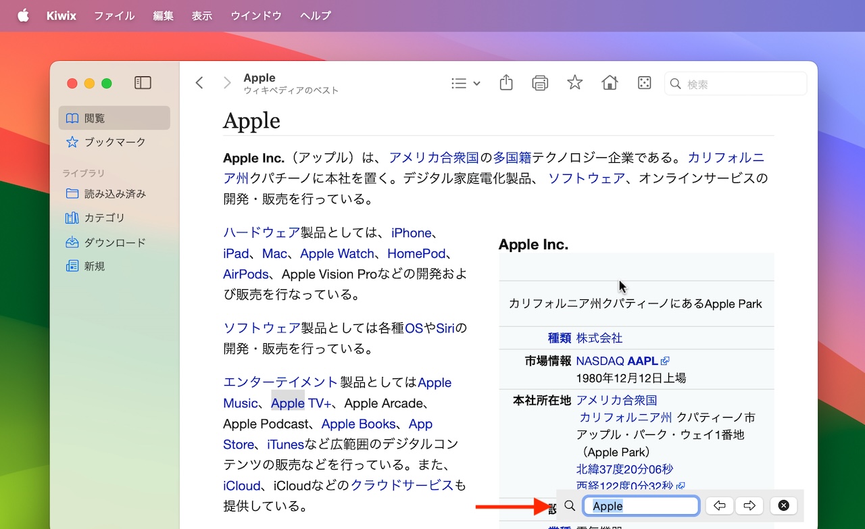Open the iPad link

pos(236,254)
